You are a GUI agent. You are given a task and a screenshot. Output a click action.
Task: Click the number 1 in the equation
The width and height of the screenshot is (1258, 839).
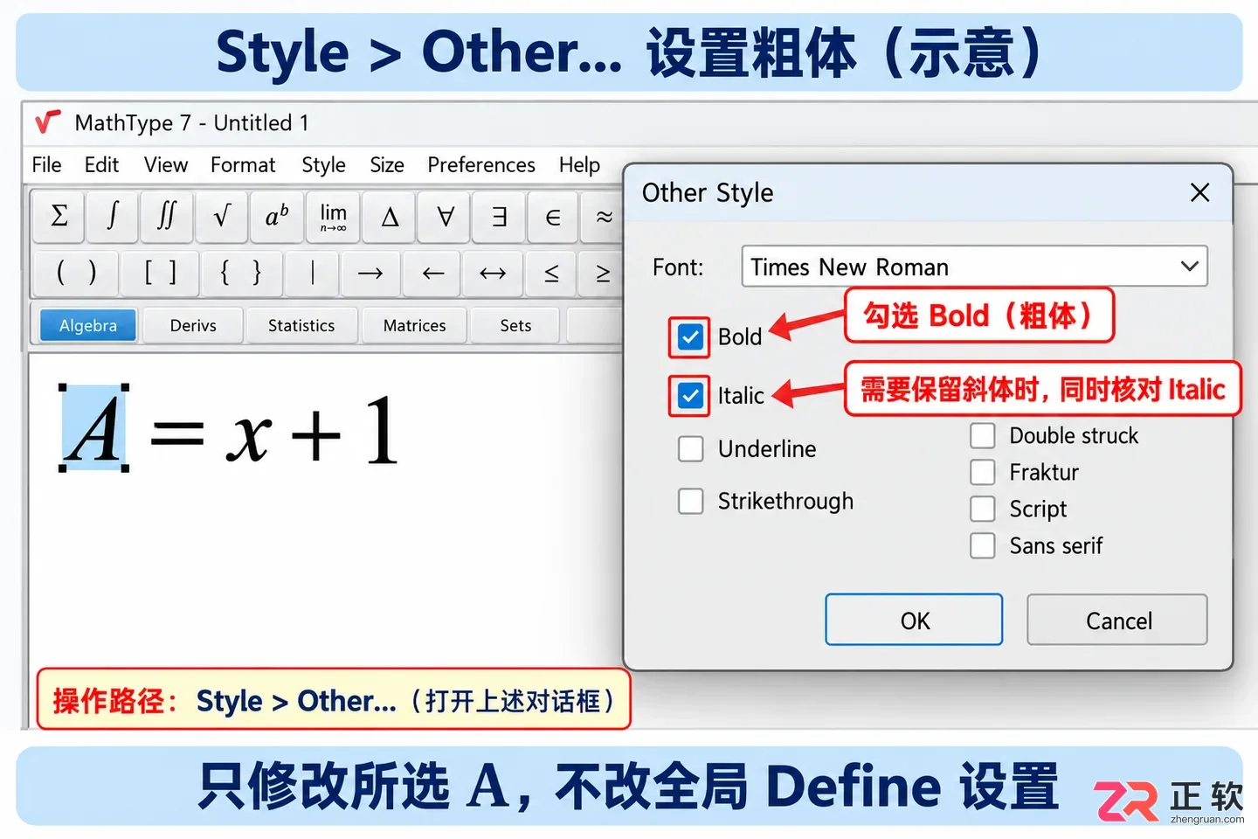point(381,429)
